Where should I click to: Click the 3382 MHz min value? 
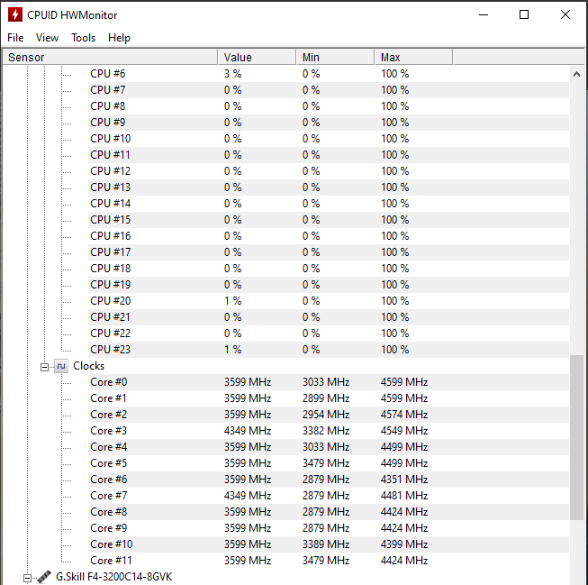(326, 430)
